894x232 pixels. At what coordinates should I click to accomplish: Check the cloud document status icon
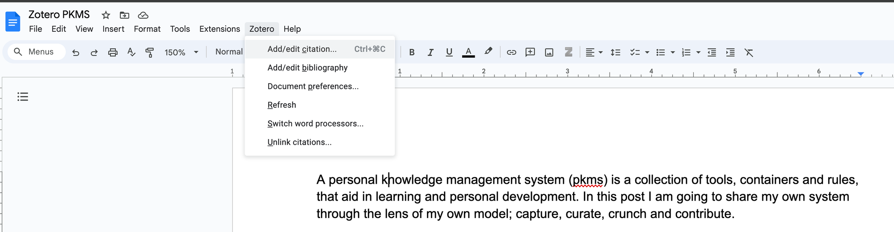tap(143, 15)
